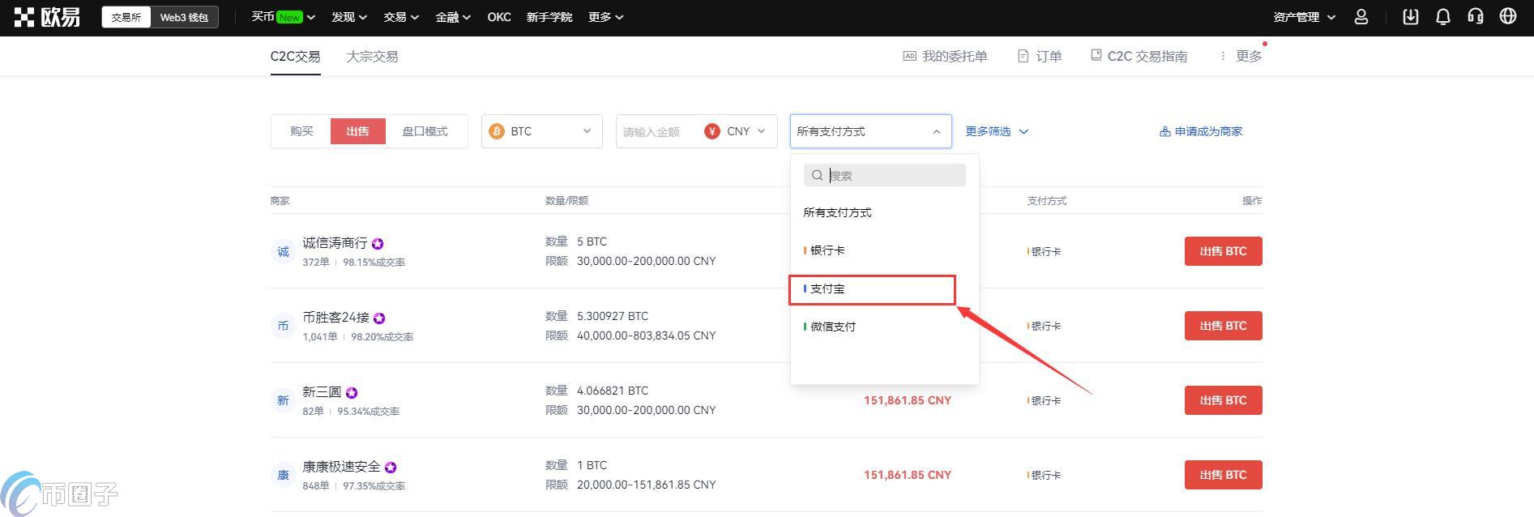1534x517 pixels.
Task: Open C2C 交易指南 link
Action: [x=1139, y=56]
